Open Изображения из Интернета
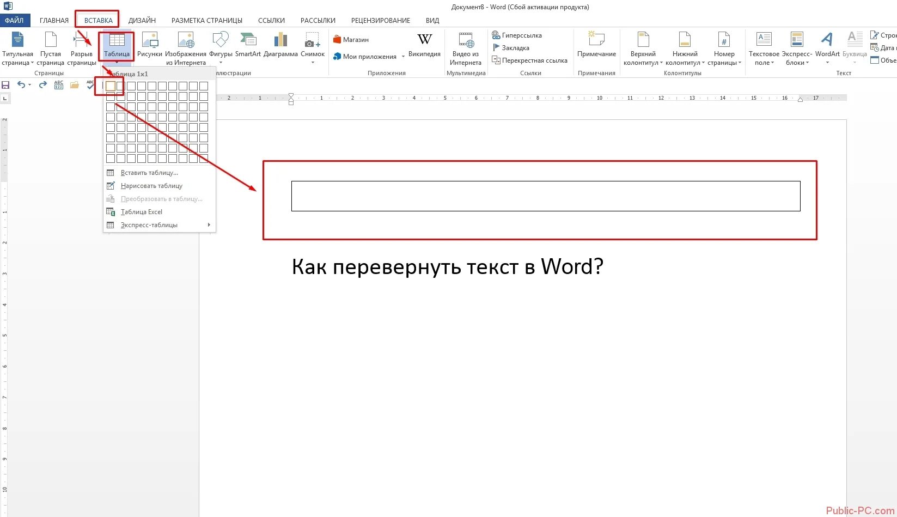The image size is (897, 517). [x=186, y=48]
